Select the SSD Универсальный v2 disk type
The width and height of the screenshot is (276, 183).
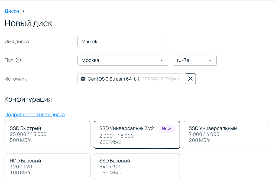[137, 135]
